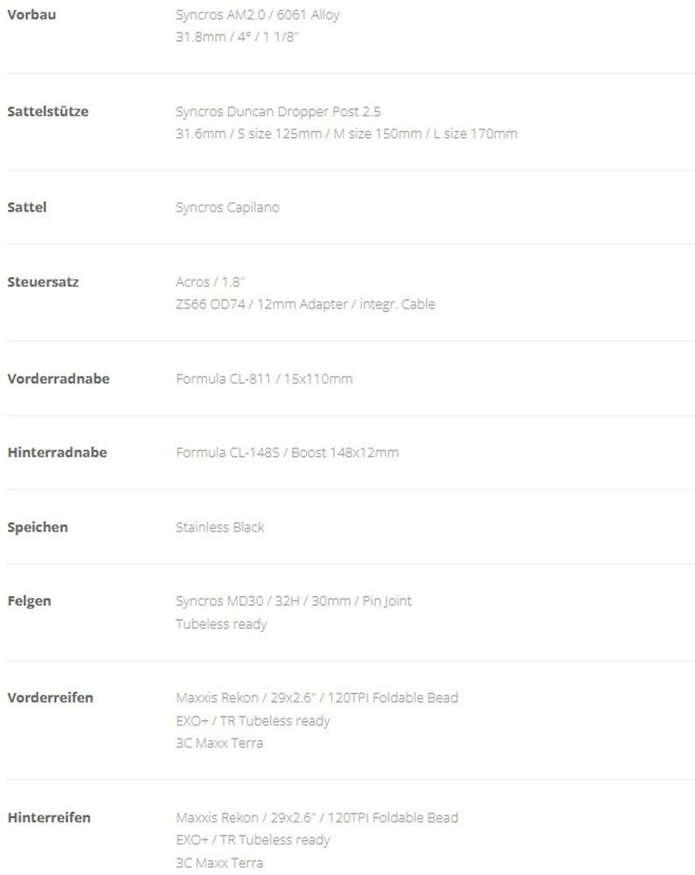Select Formula CL-148S Boost hub text
Viewport: 695px width, 875px height.
point(287,453)
